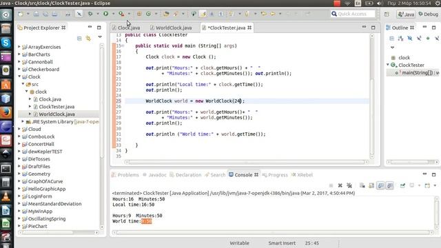
Task: Open the New file dropdown arrow
Action: pyautogui.click(x=28, y=14)
